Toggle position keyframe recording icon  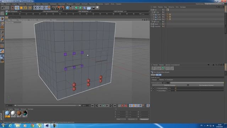coord(130,106)
